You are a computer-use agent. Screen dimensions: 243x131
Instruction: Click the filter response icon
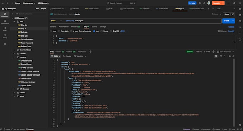(221, 56)
